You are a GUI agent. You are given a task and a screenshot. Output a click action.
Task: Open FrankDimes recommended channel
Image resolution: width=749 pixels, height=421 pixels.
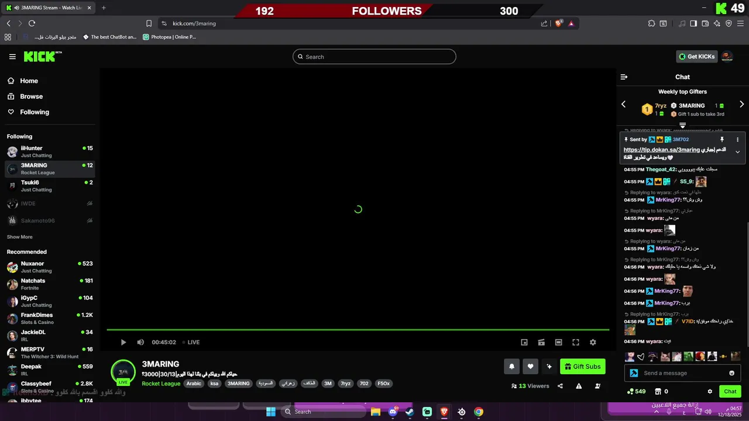tap(50, 318)
